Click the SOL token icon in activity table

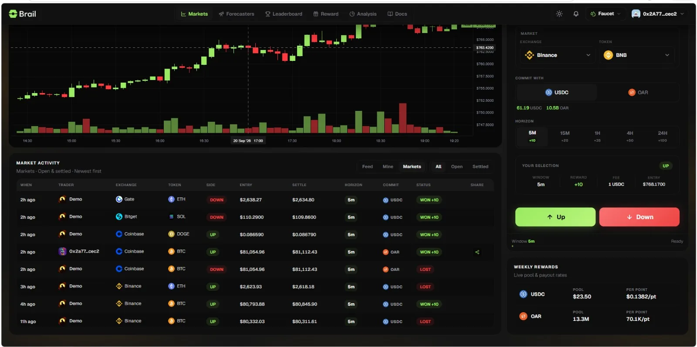171,217
